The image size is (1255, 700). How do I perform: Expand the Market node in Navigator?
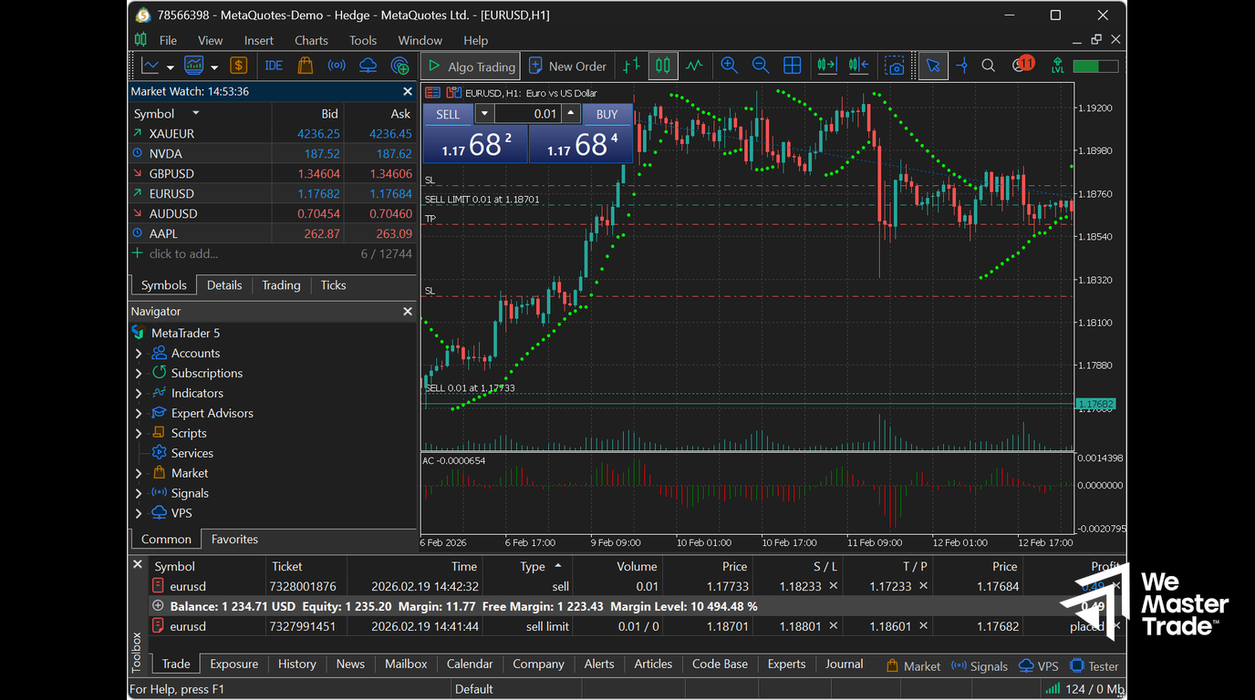pos(139,474)
